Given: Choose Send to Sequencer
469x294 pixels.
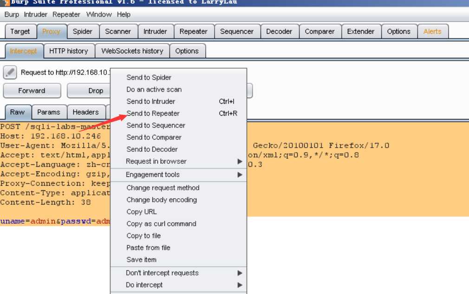Looking at the screenshot, I should 179,125.
